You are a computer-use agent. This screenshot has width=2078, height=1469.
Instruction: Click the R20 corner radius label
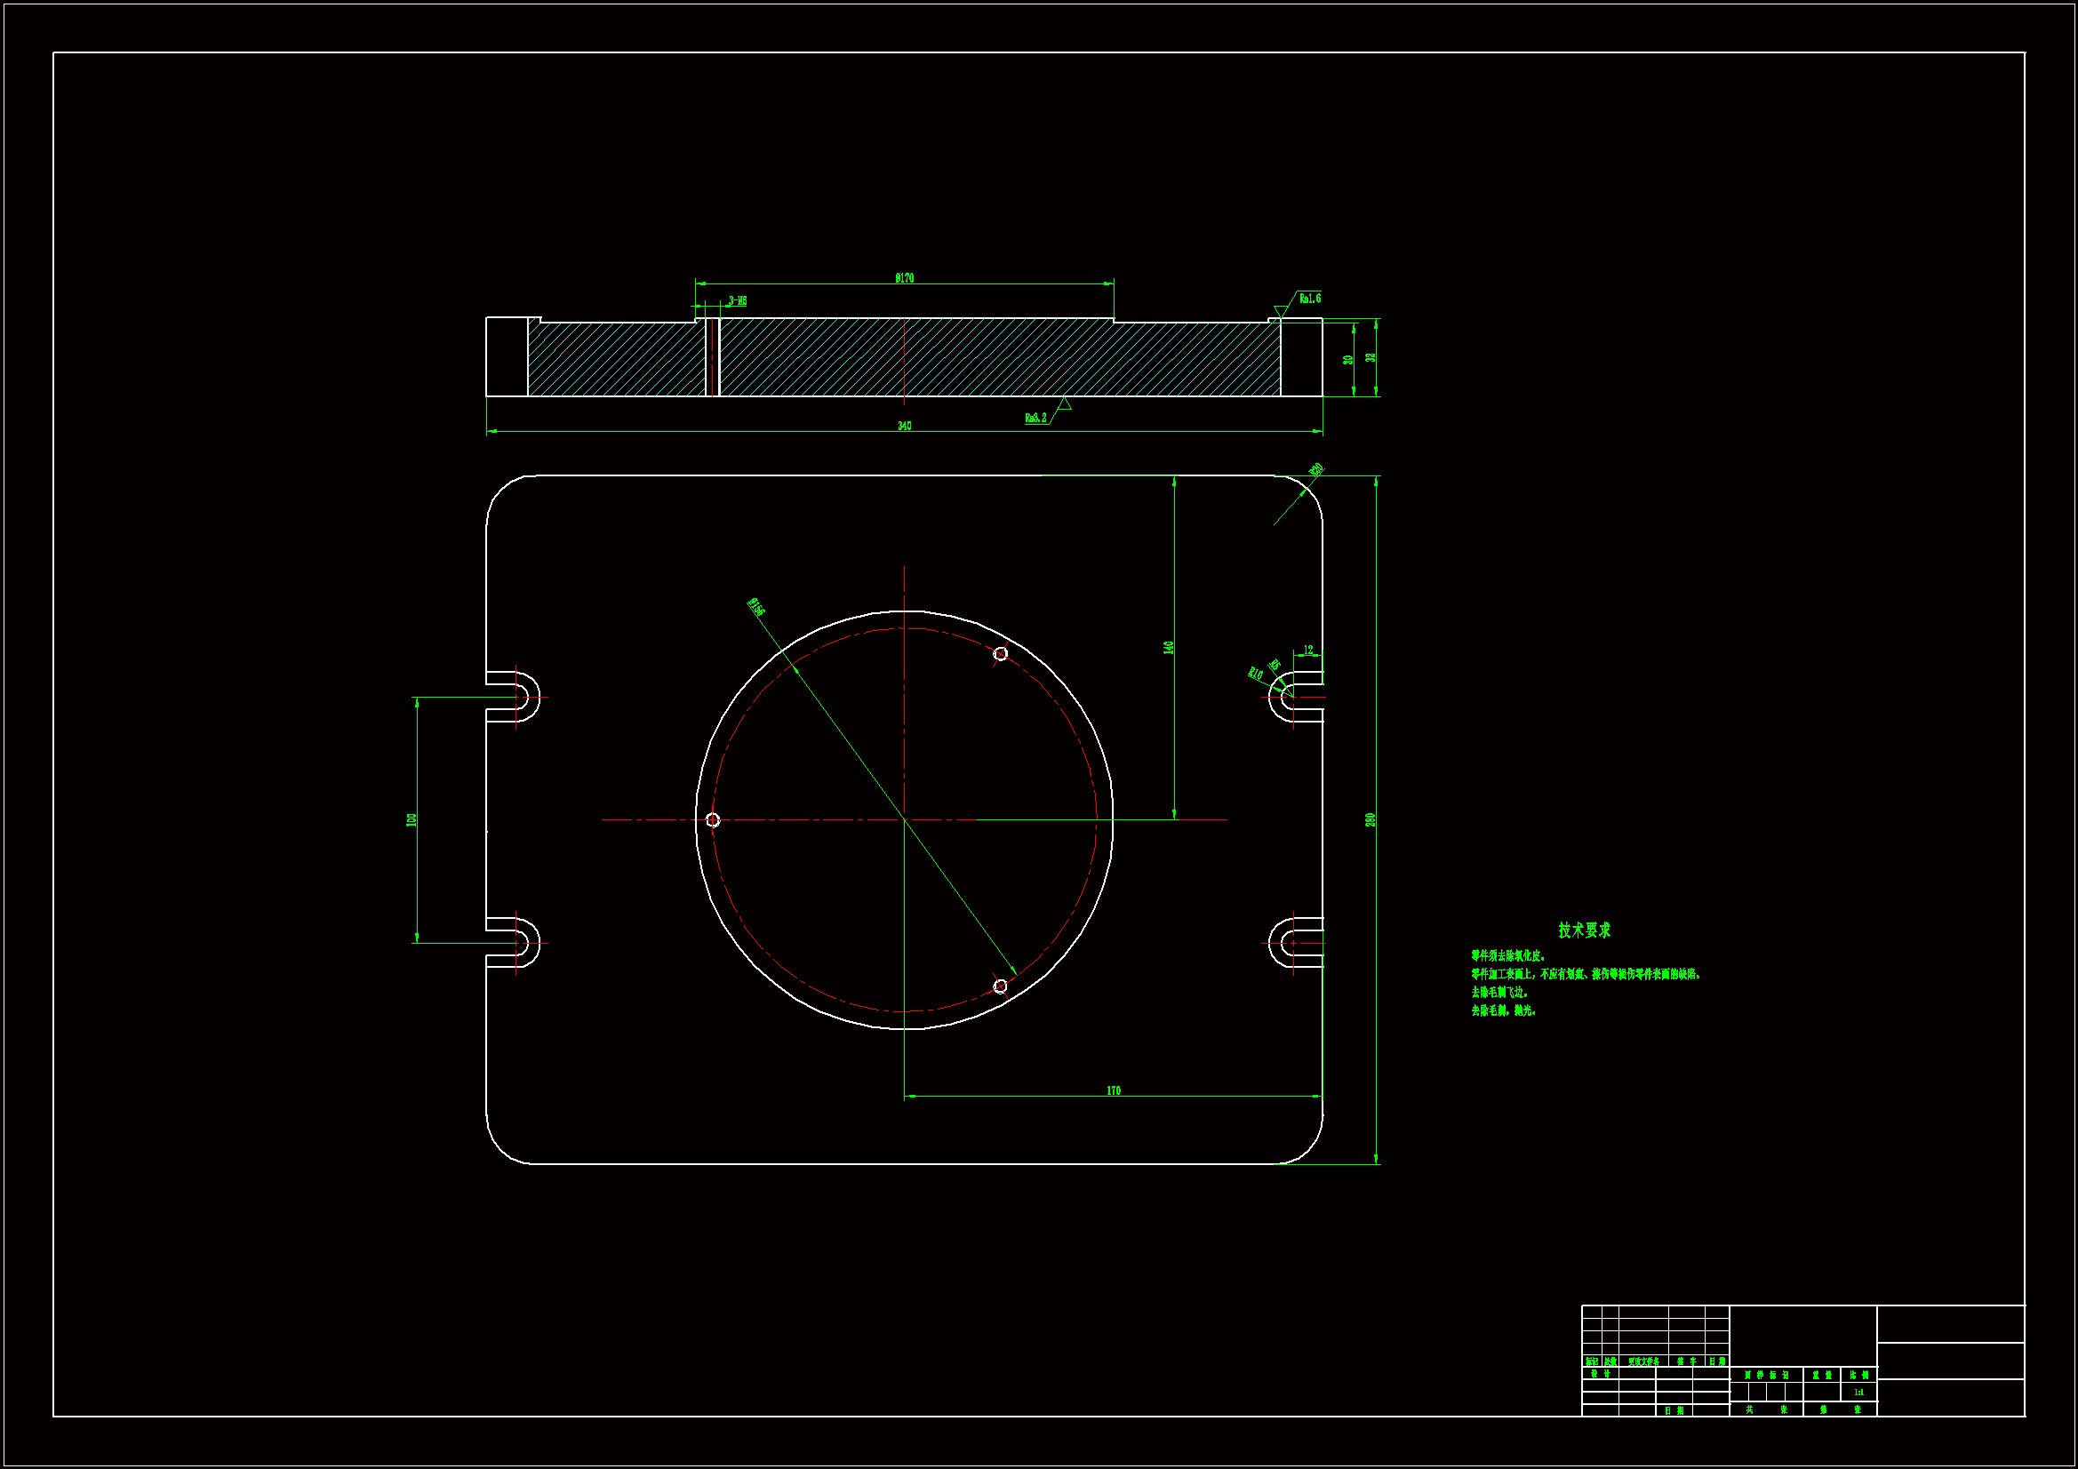1316,470
